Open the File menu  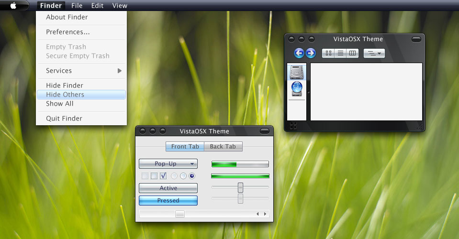[x=77, y=6]
